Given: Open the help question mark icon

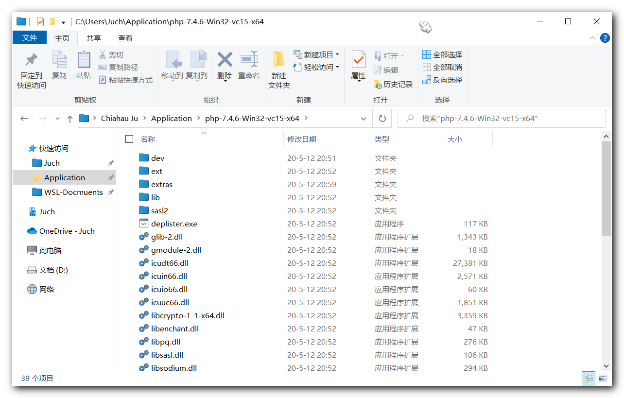Looking at the screenshot, I should tap(605, 38).
